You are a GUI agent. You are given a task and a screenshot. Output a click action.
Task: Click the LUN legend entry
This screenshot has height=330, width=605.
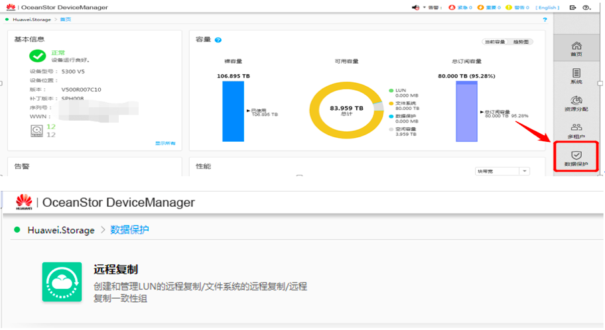click(x=403, y=93)
